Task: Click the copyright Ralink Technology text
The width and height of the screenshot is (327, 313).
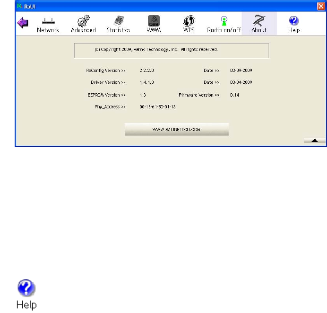Action: [x=156, y=49]
